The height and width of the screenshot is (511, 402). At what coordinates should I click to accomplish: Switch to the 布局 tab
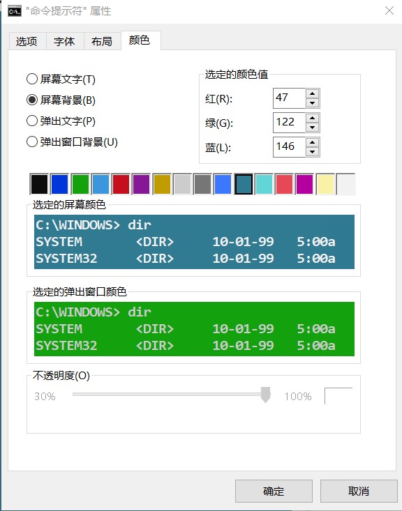coord(102,41)
